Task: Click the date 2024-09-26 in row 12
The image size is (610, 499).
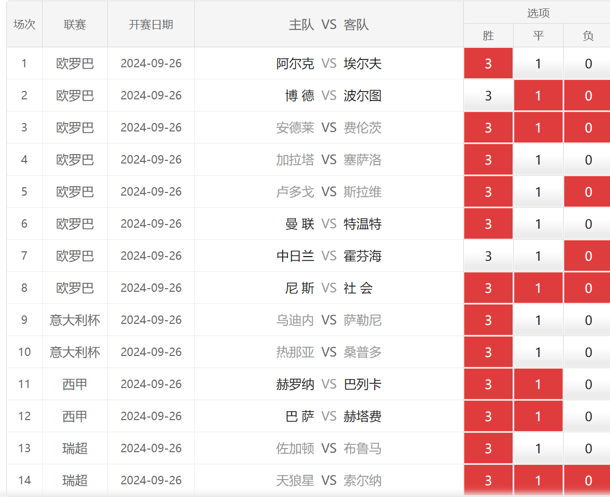Action: pyautogui.click(x=151, y=416)
